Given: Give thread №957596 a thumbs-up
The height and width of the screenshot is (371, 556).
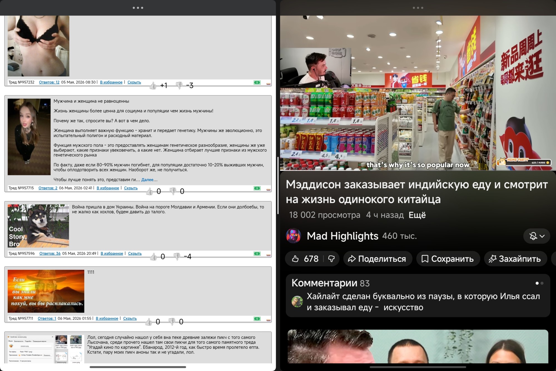Looking at the screenshot, I should point(153,257).
